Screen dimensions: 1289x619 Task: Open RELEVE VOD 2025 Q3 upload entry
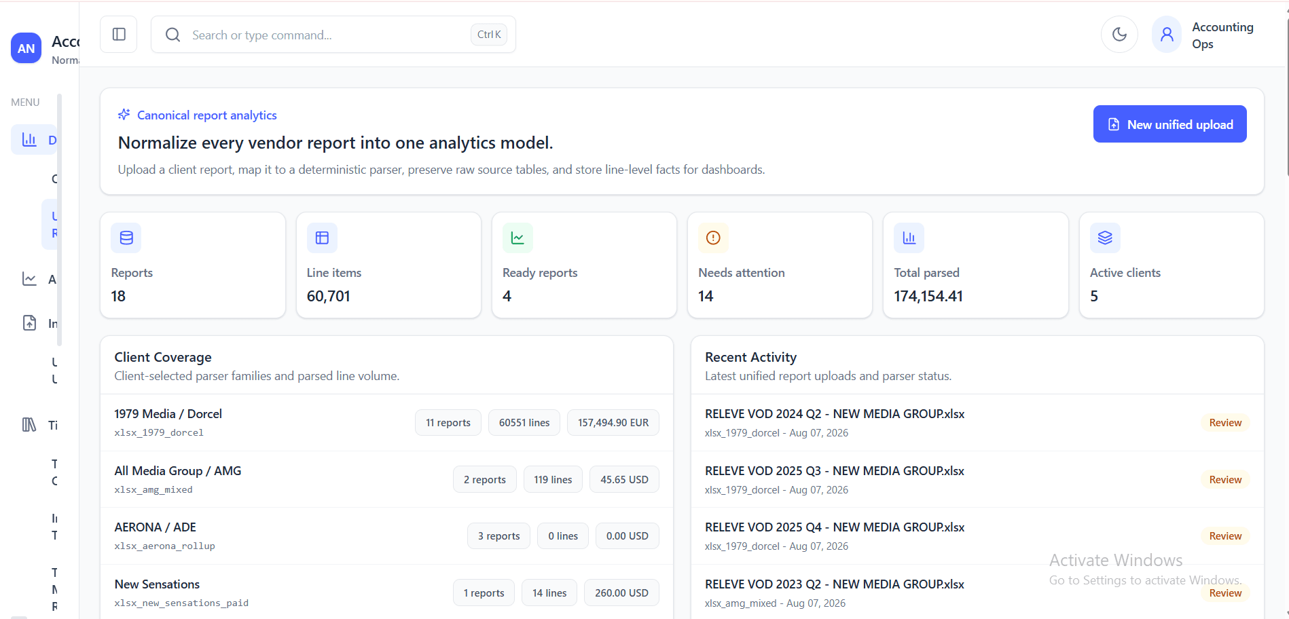point(977,479)
